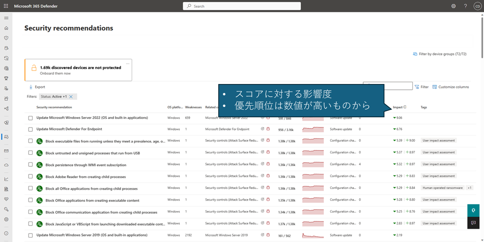The image size is (484, 242).
Task: Open the discovered devices card ellipsis menu
Action: (128, 64)
